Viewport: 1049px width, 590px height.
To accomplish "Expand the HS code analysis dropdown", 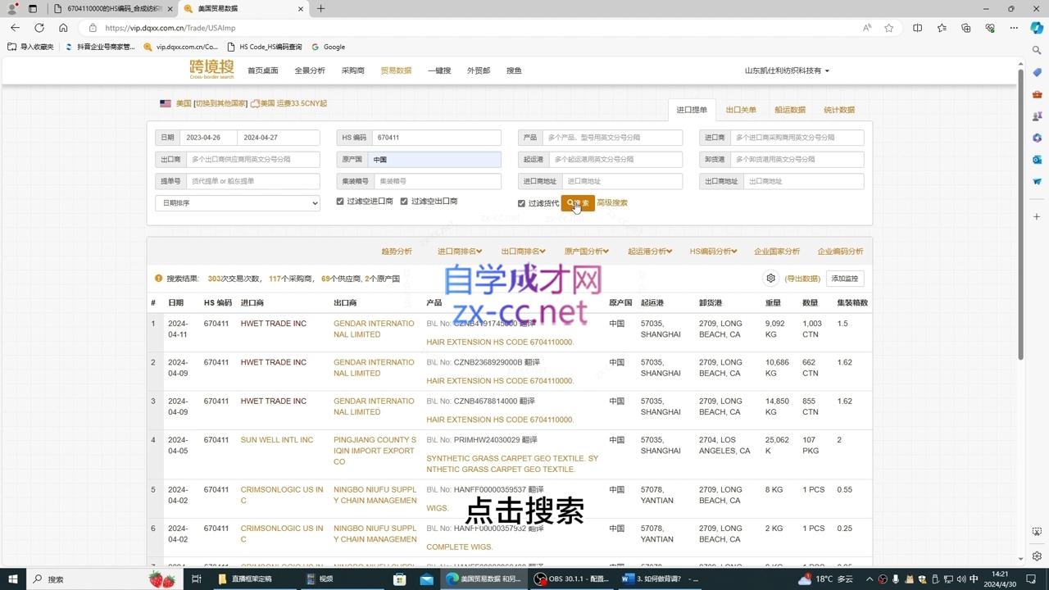I will [713, 252].
